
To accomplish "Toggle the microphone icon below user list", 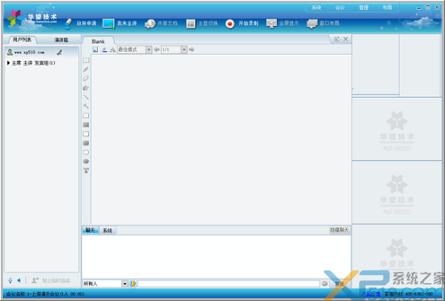I will (x=11, y=281).
